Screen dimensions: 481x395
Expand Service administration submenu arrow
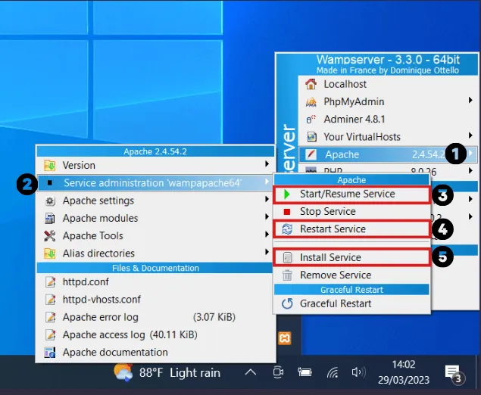tap(267, 182)
